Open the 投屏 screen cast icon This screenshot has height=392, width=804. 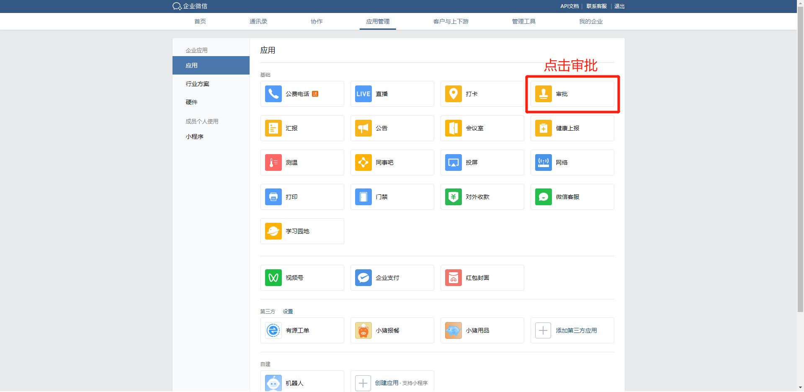point(453,162)
